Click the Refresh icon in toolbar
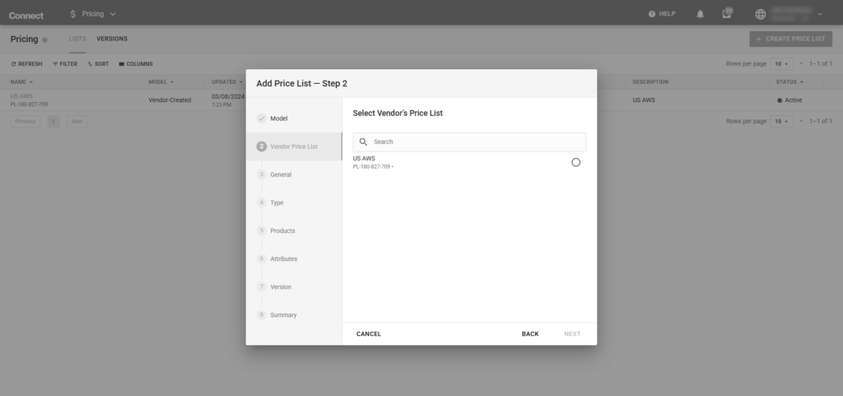 [13, 63]
